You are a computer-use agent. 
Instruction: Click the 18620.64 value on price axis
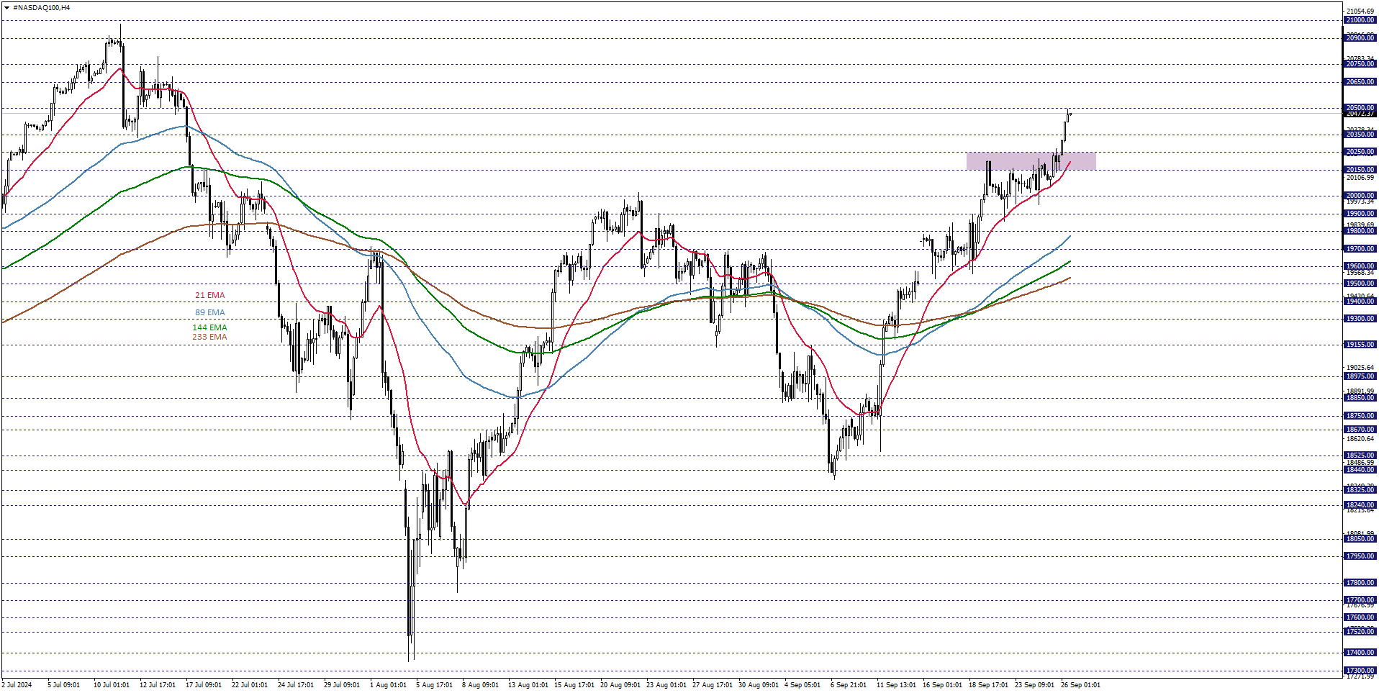(x=1360, y=439)
